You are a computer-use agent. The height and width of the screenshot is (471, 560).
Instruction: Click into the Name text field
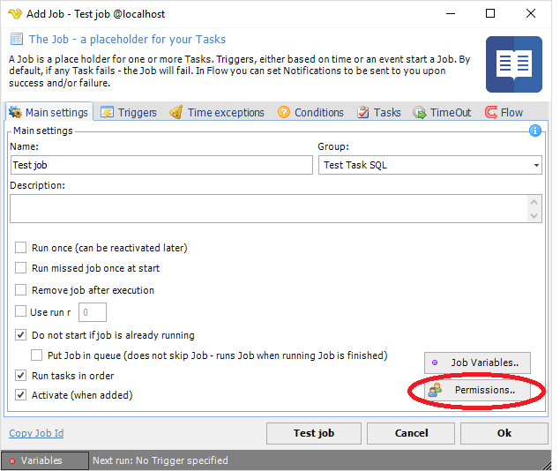(x=161, y=165)
